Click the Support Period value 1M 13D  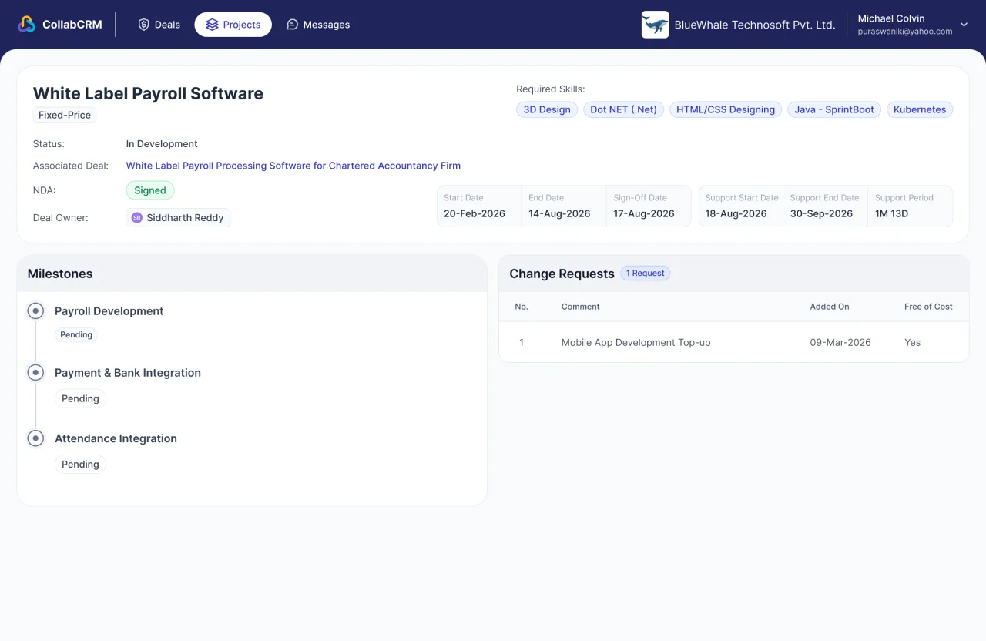tap(892, 213)
